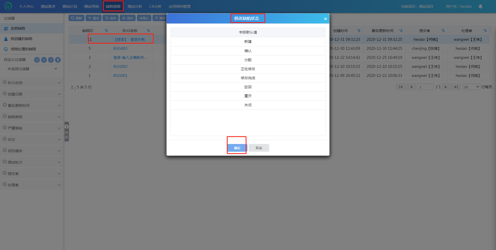Screen dimensions: 496x250
Task: Open the 测试需求 menu
Action: (48, 6)
